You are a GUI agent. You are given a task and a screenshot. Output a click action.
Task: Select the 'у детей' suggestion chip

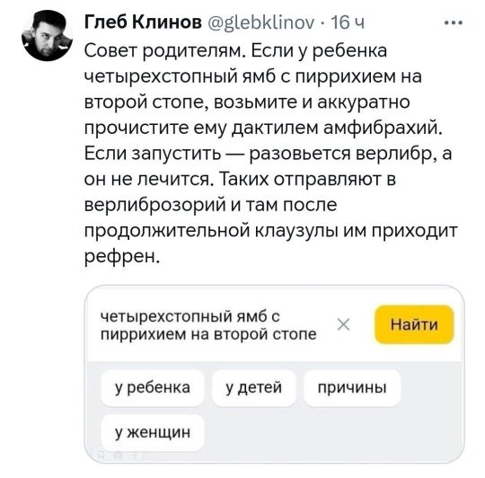pos(253,387)
